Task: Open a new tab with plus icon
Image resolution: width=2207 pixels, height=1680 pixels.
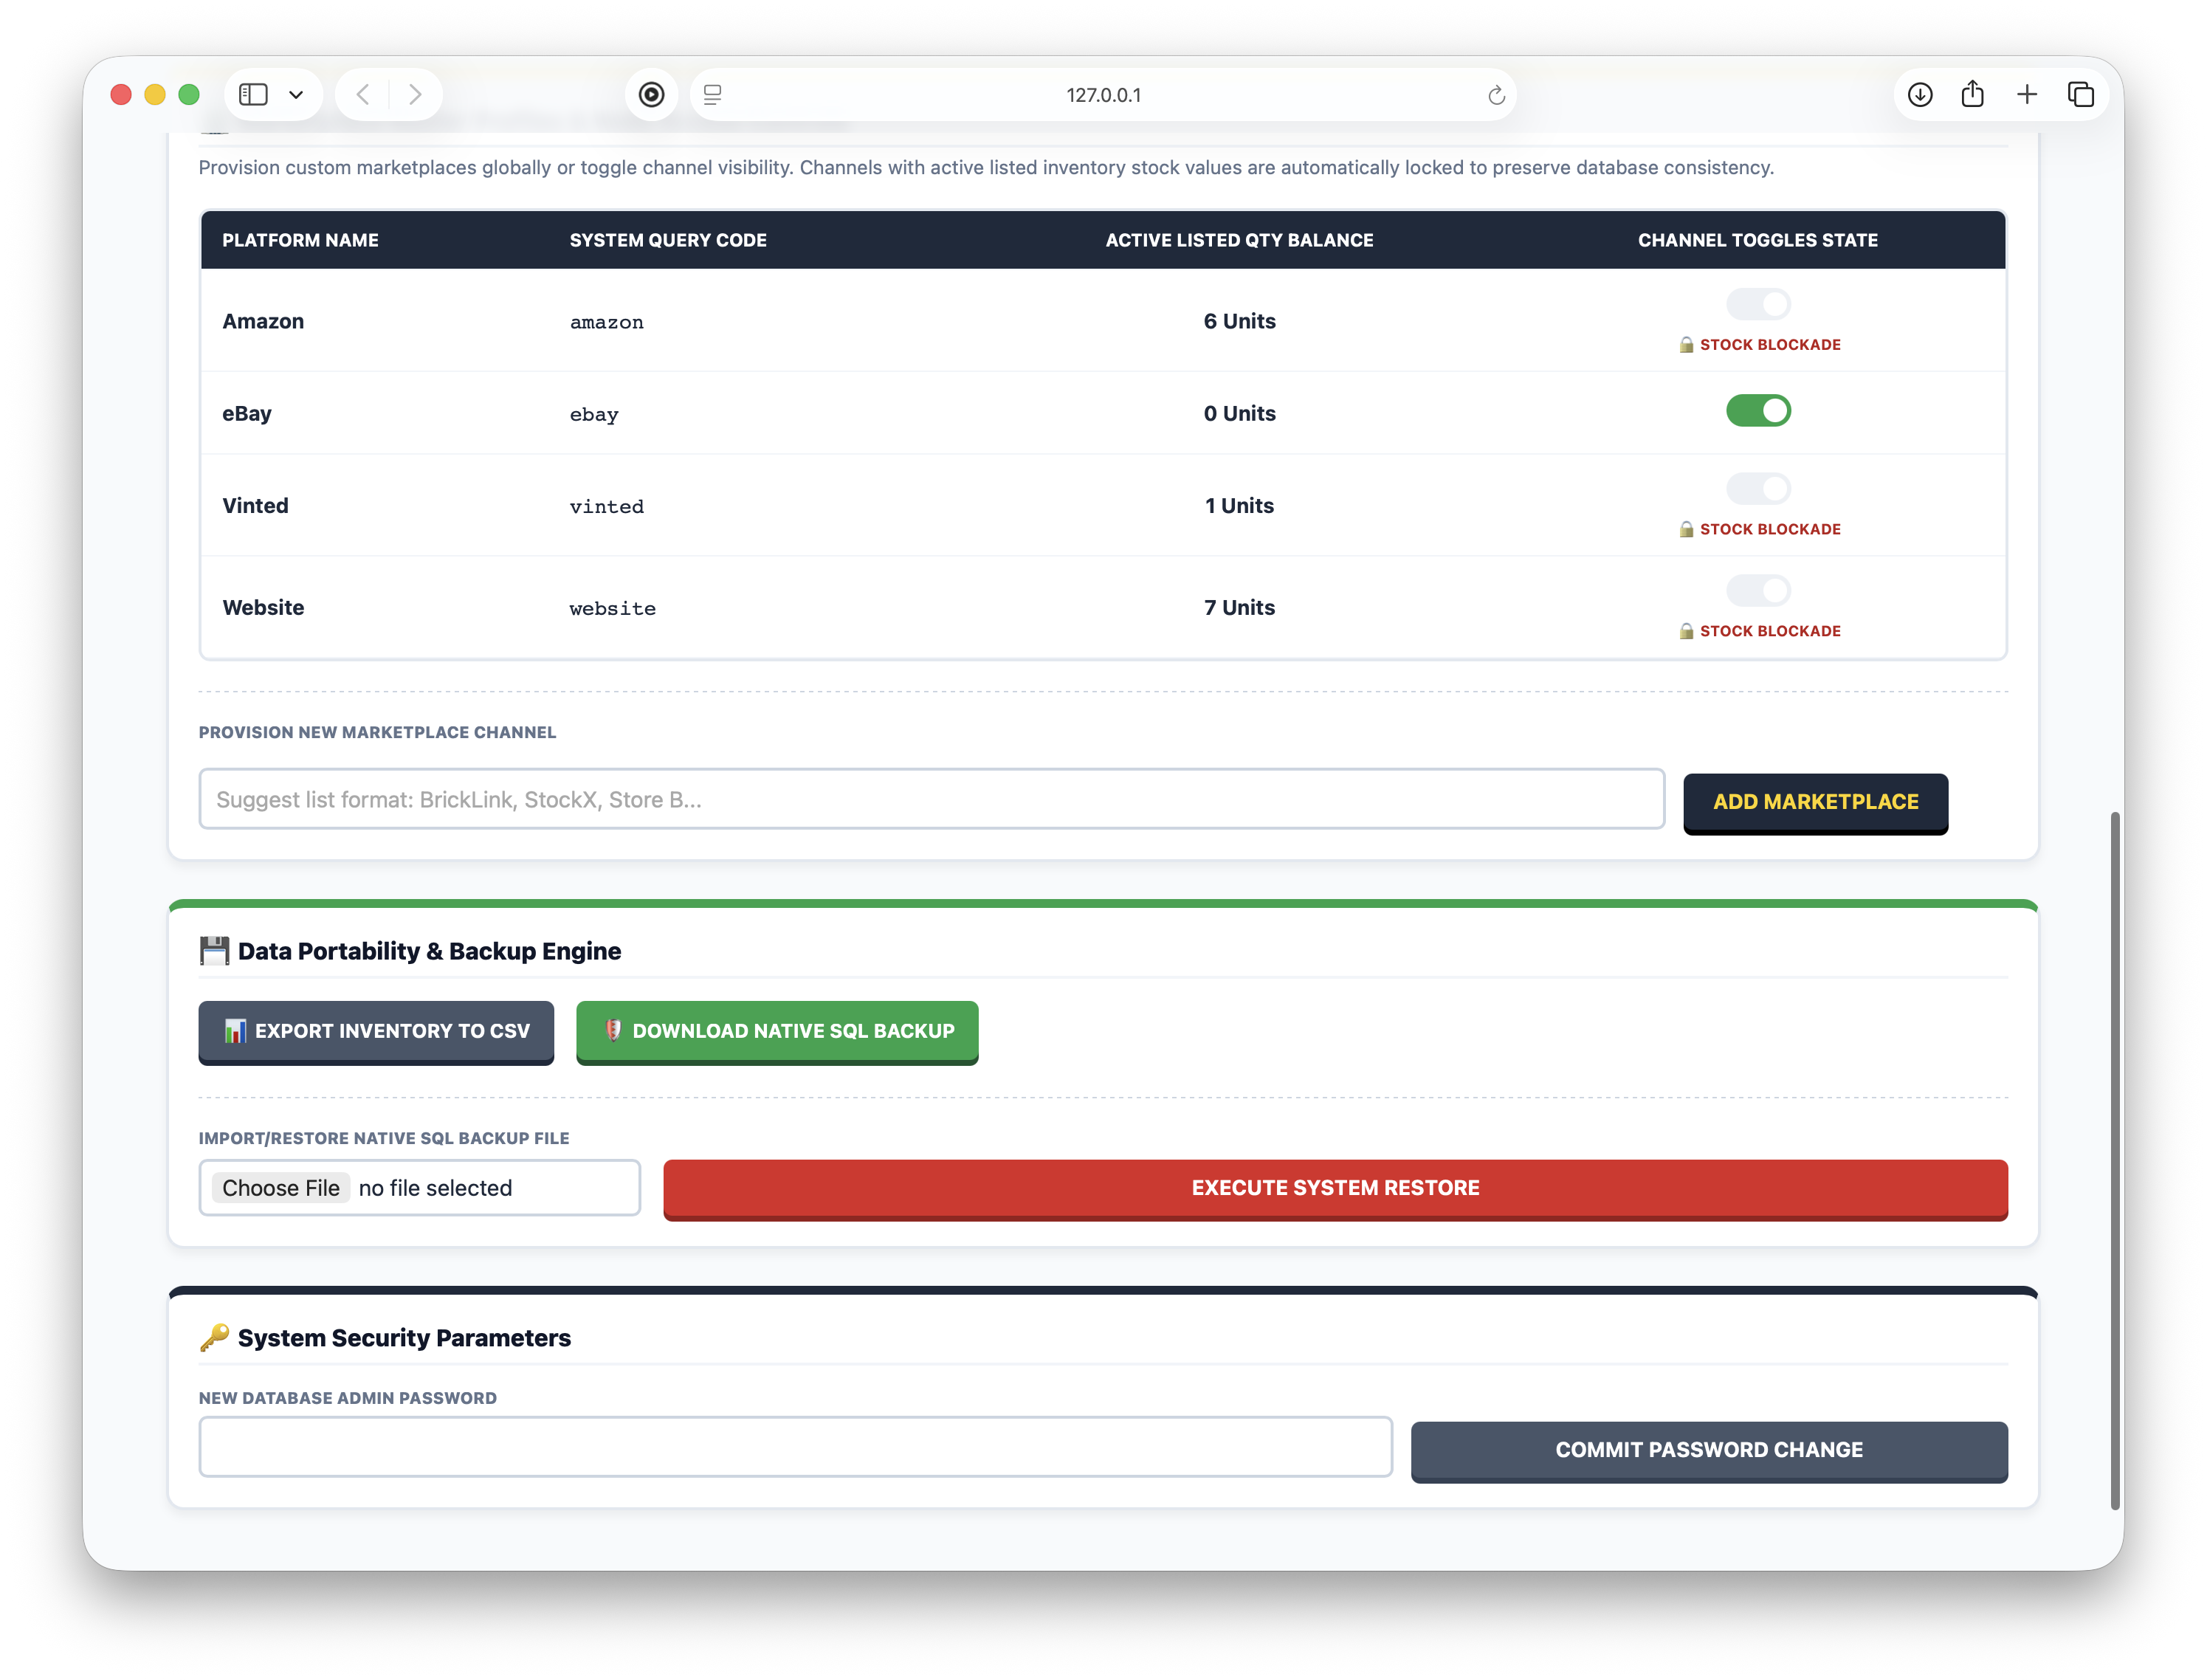Action: [x=2027, y=95]
